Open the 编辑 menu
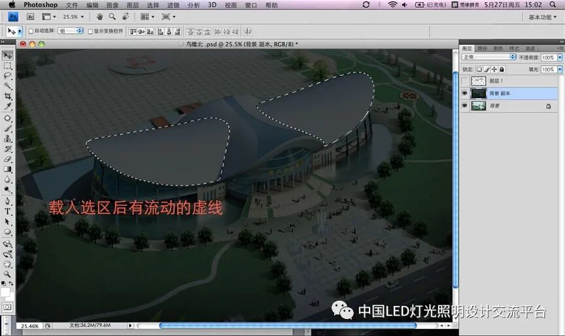565x336 pixels. 92,5
